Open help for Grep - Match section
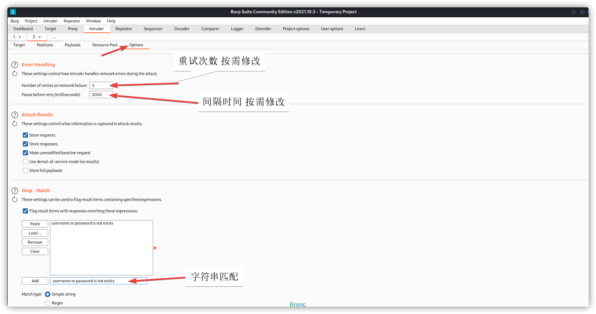596x314 pixels. 15,191
